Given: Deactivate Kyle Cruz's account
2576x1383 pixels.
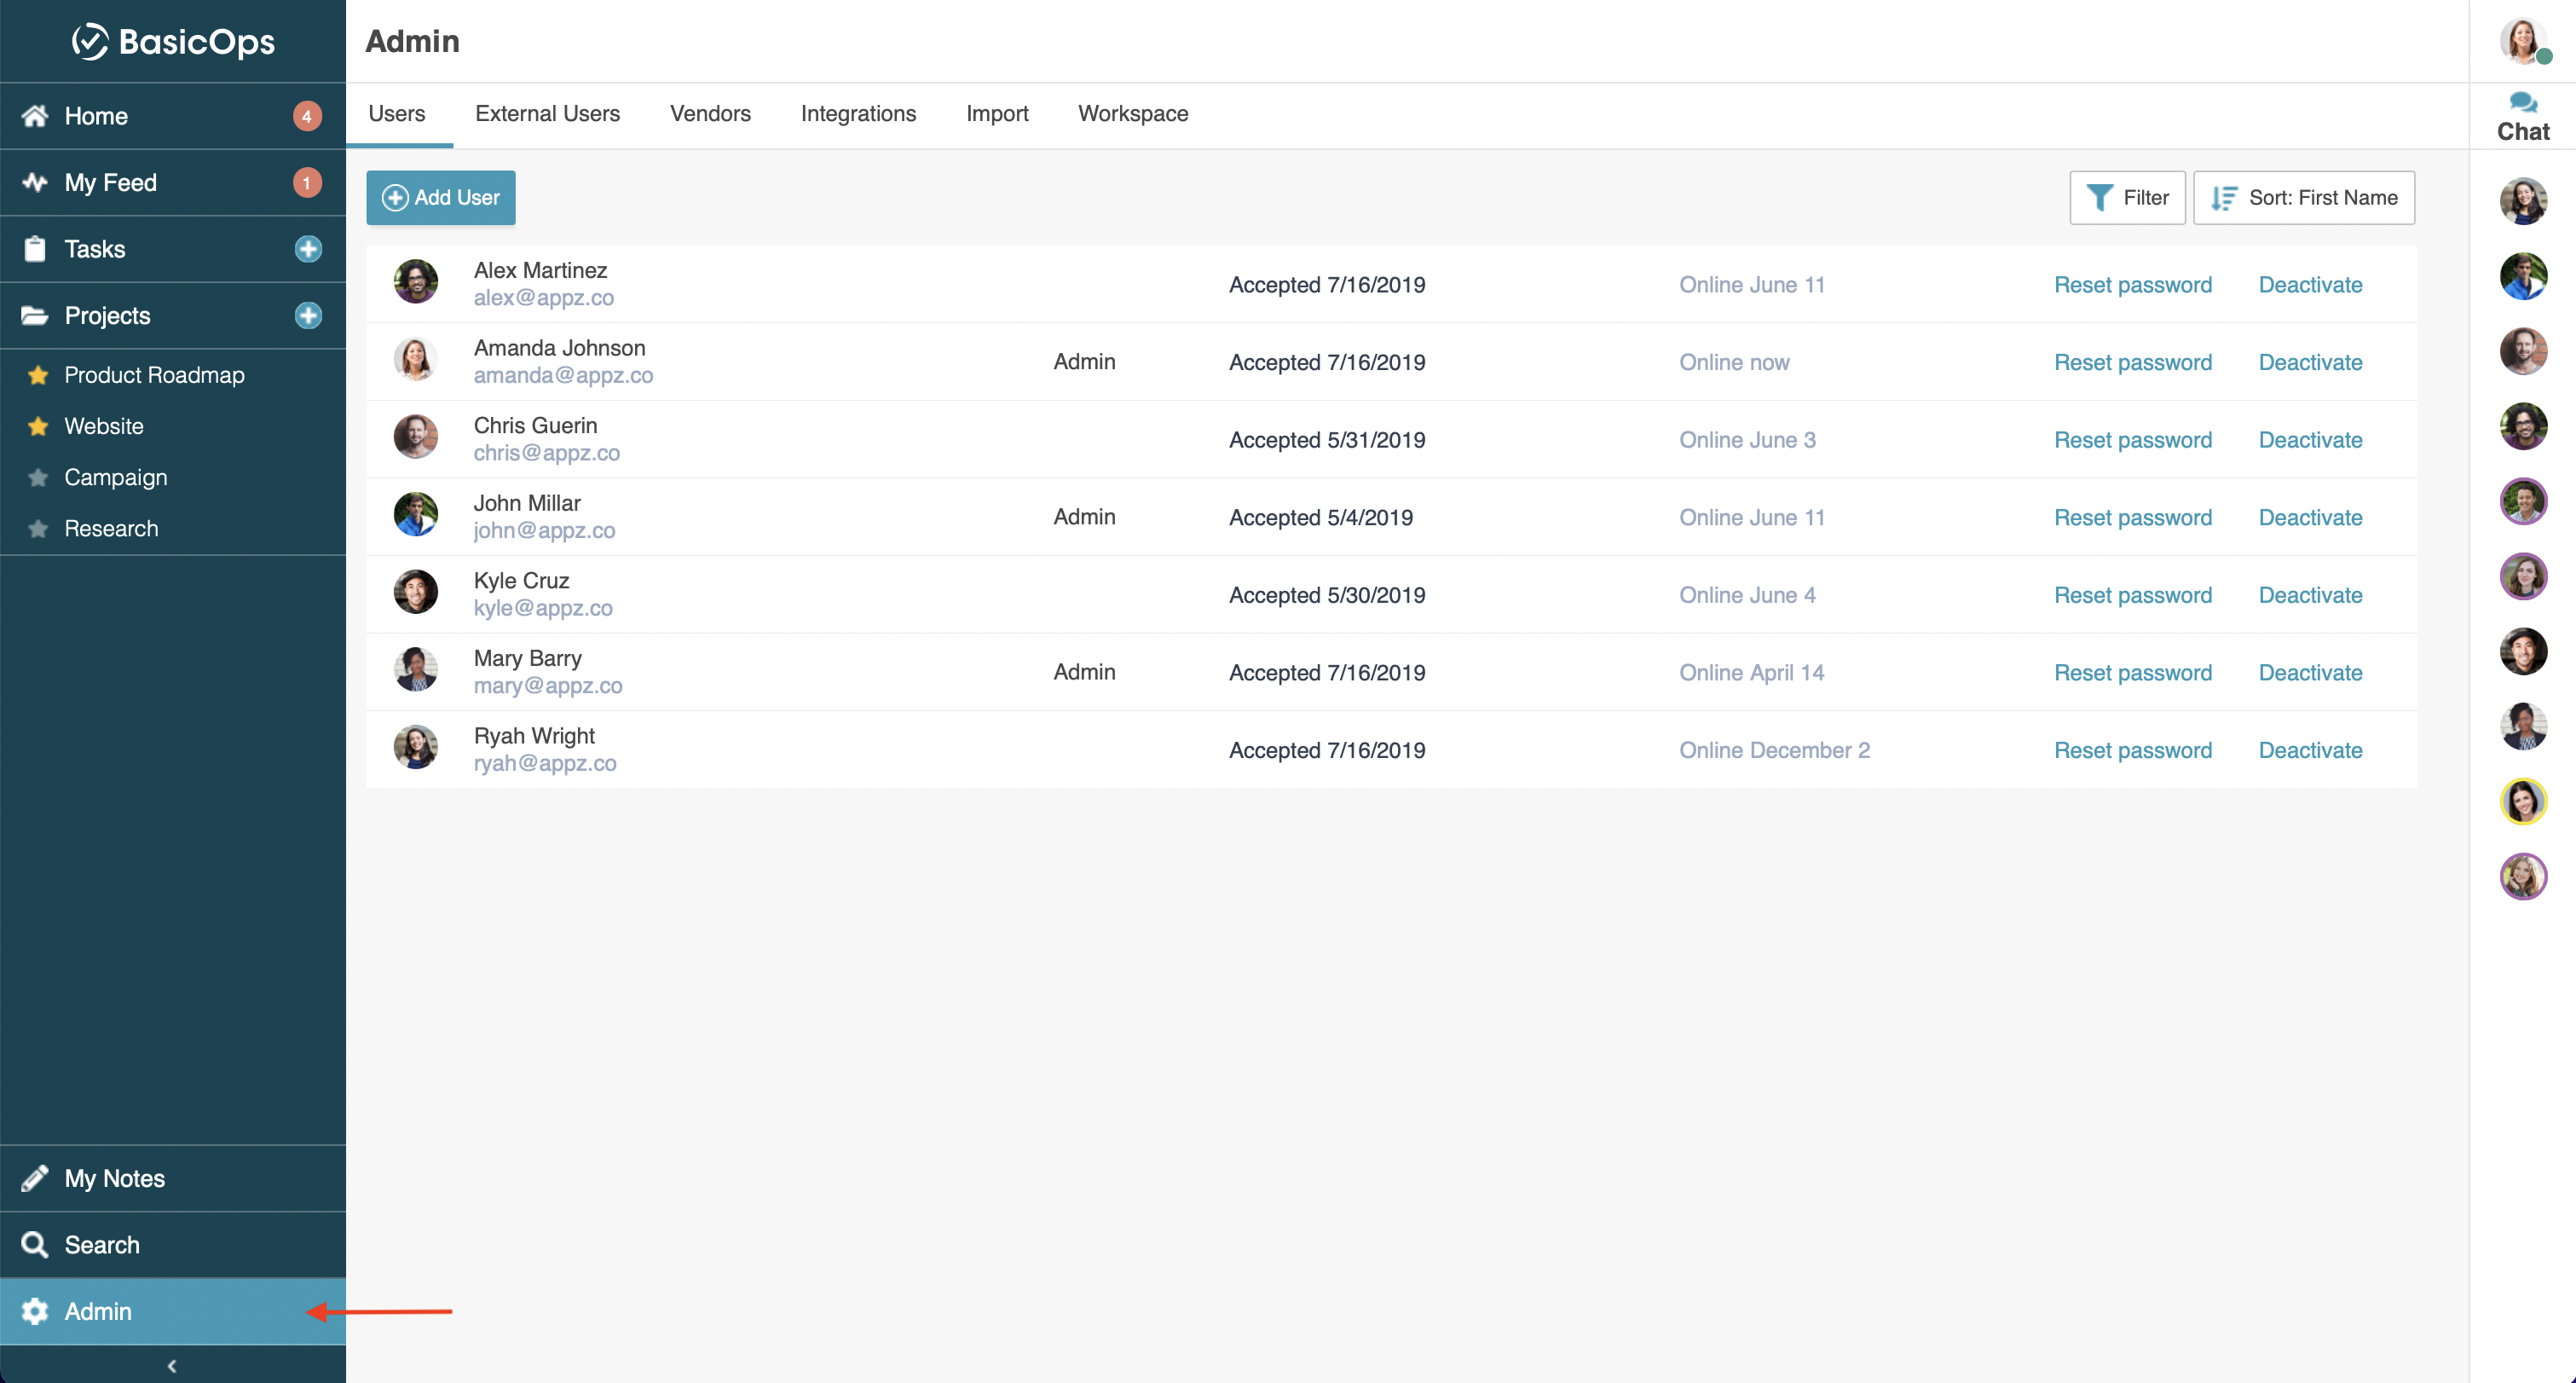Looking at the screenshot, I should click(2310, 595).
